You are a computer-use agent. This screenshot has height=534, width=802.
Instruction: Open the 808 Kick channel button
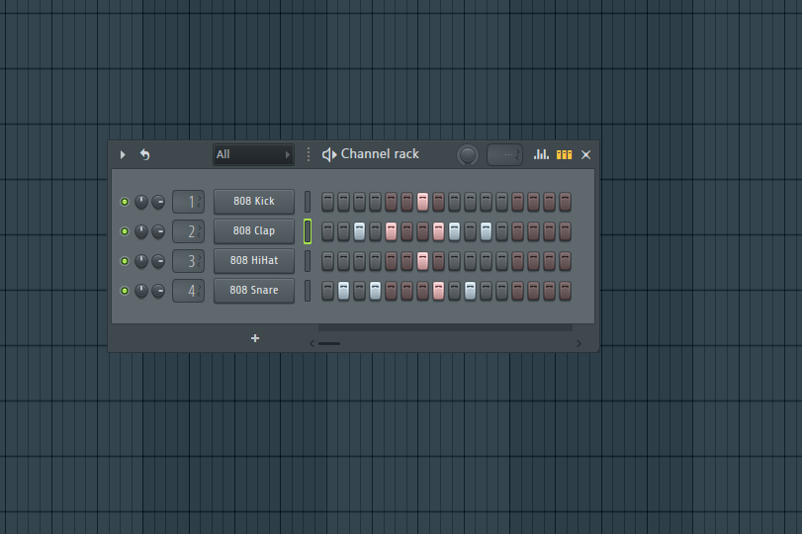click(254, 202)
